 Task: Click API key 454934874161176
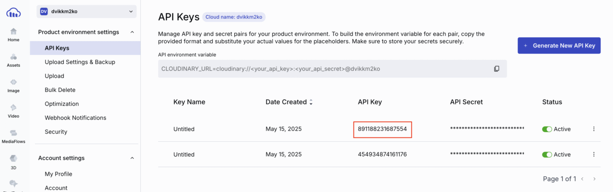pyautogui.click(x=382, y=154)
